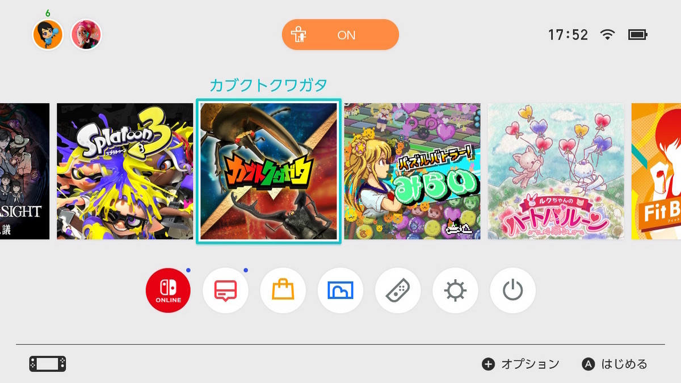
Task: Open the Controllers icon
Action: pos(398,291)
